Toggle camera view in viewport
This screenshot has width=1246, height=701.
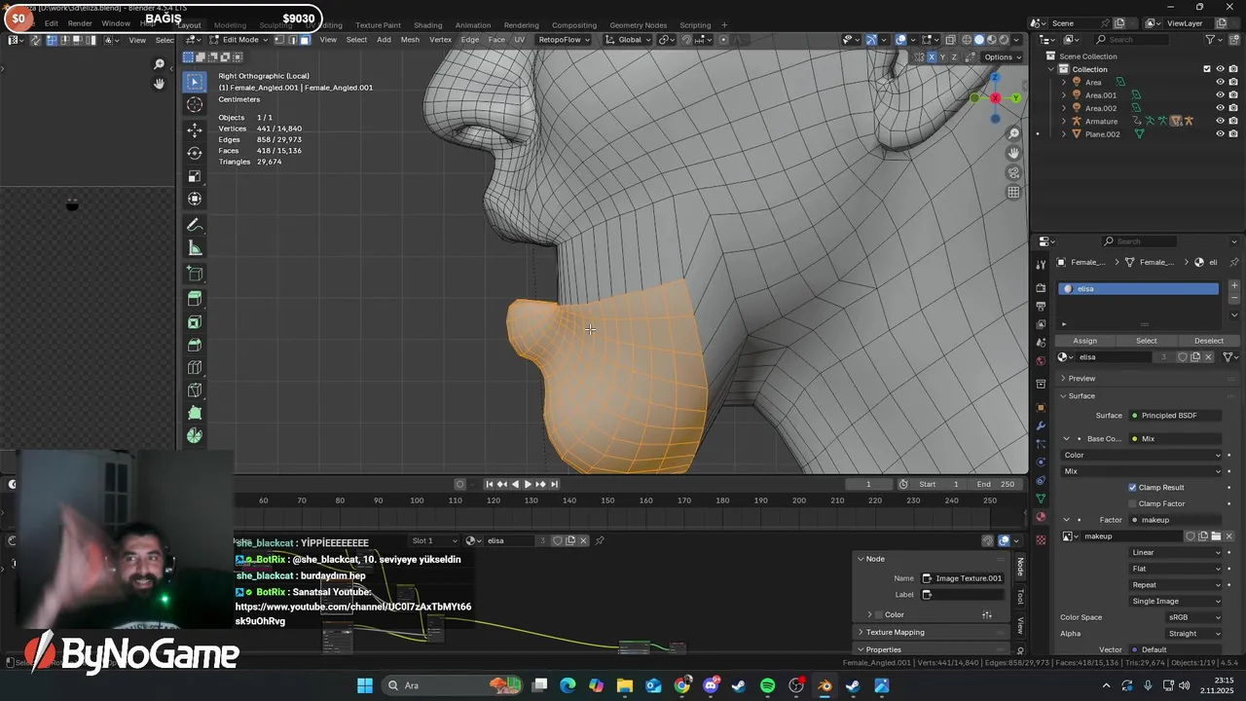click(1013, 172)
